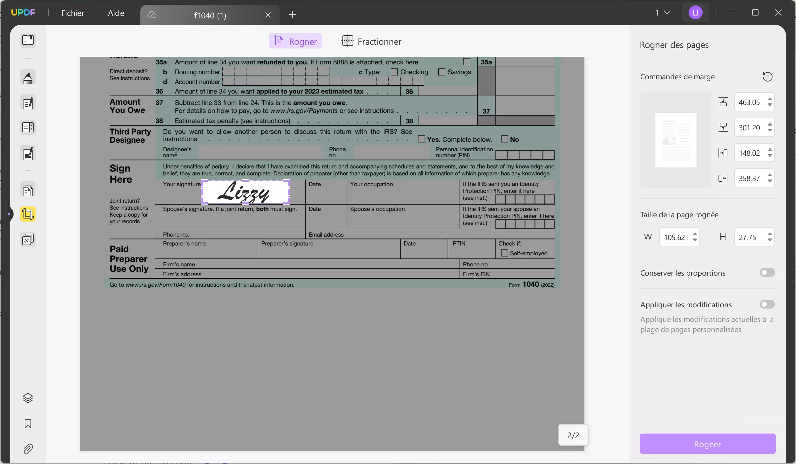Increase the 463.05 top margin stepper
The width and height of the screenshot is (796, 464).
pos(770,99)
